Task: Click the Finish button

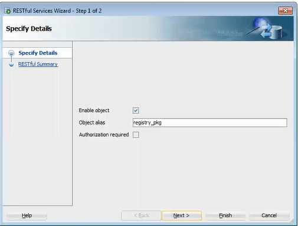Action: [225, 215]
